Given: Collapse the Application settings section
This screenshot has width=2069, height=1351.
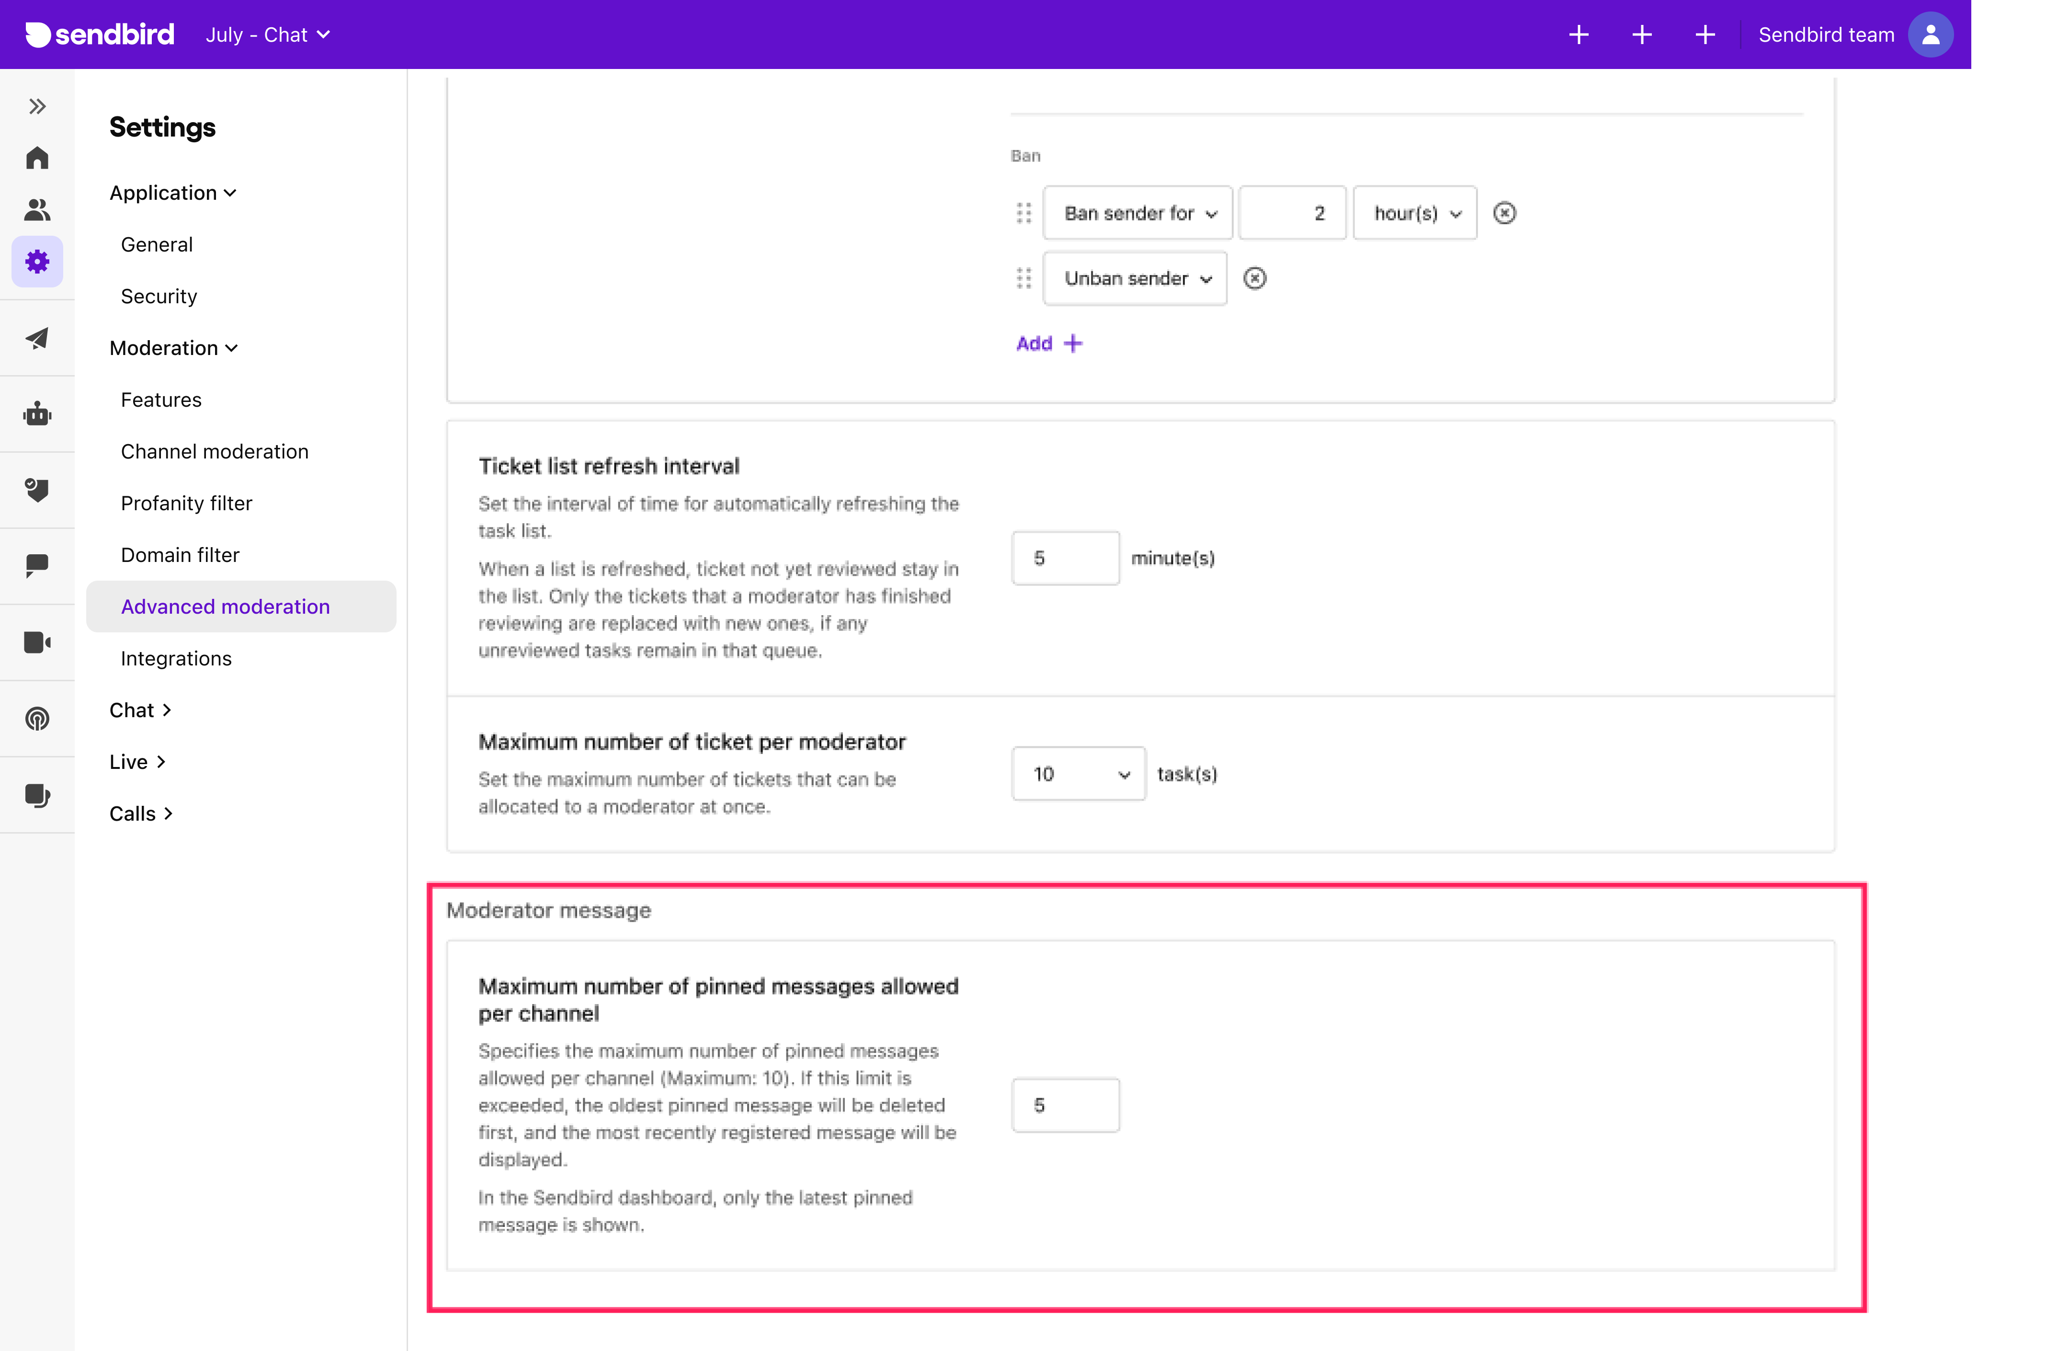Looking at the screenshot, I should pyautogui.click(x=173, y=193).
